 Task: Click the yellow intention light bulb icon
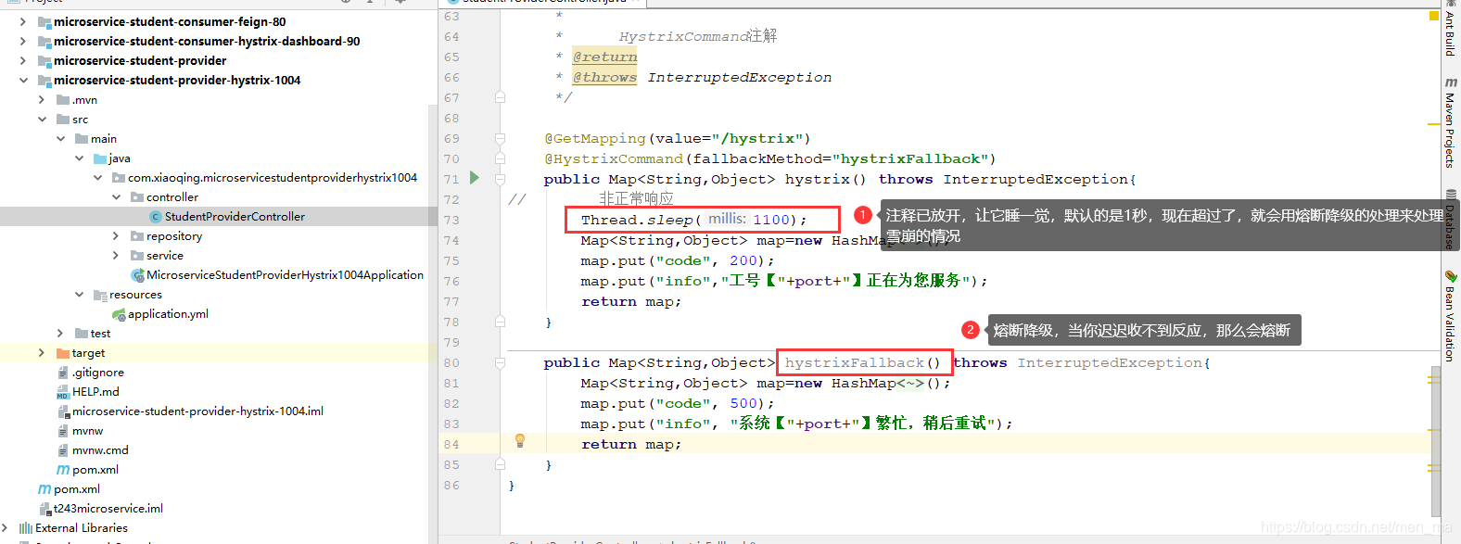tap(520, 441)
